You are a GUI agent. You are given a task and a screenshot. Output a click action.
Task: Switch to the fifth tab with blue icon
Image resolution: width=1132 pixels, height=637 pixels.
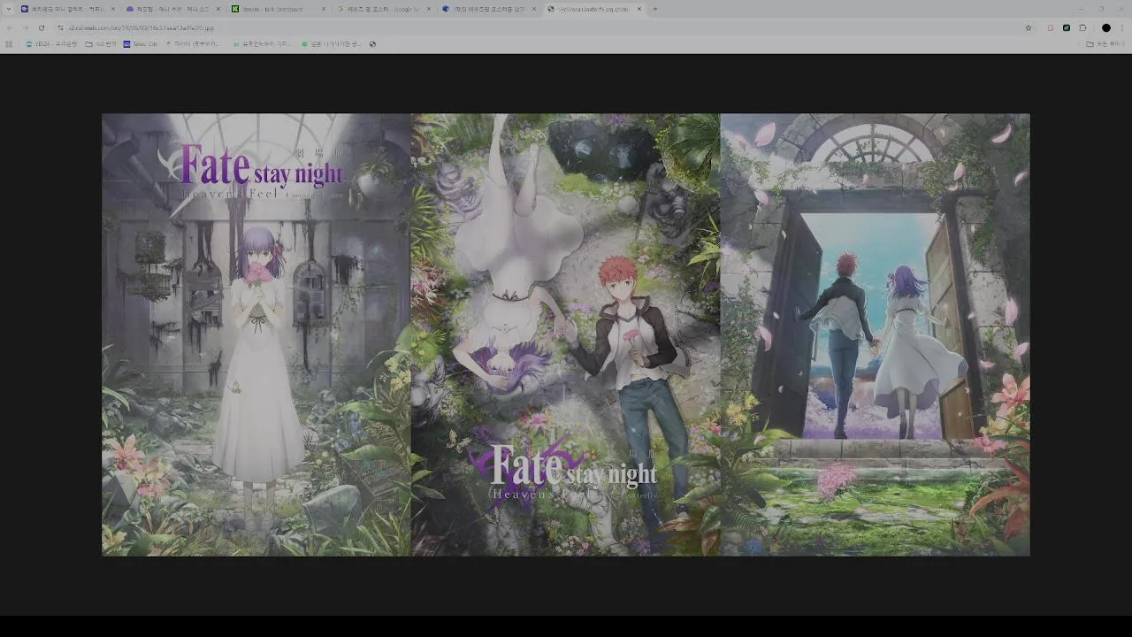(x=489, y=9)
